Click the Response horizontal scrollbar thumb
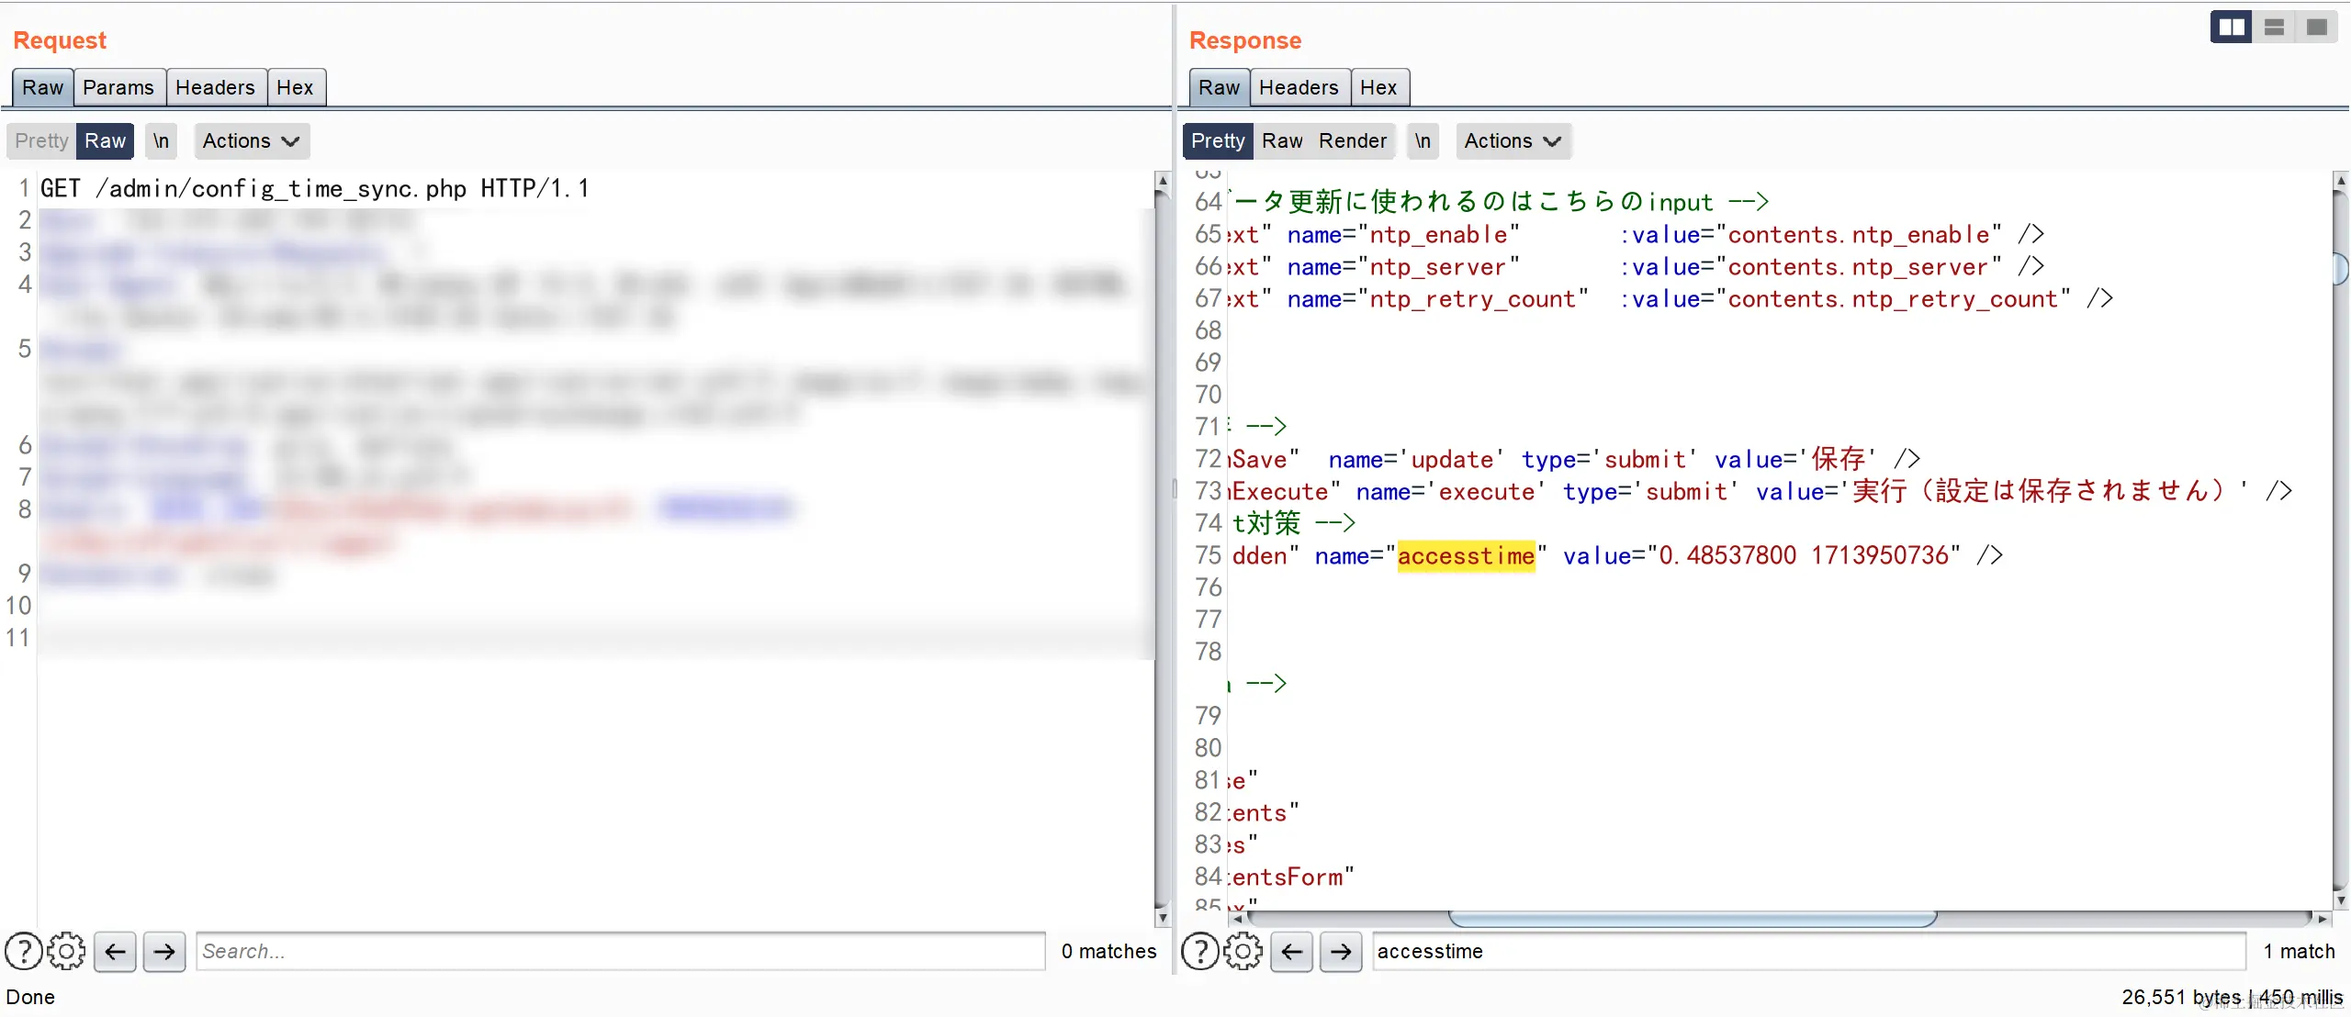2351x1017 pixels. 1692,919
